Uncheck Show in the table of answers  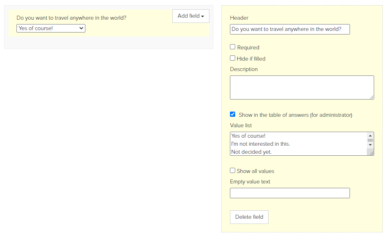point(232,114)
